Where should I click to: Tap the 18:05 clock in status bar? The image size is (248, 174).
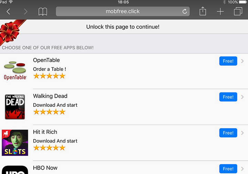(123, 2)
